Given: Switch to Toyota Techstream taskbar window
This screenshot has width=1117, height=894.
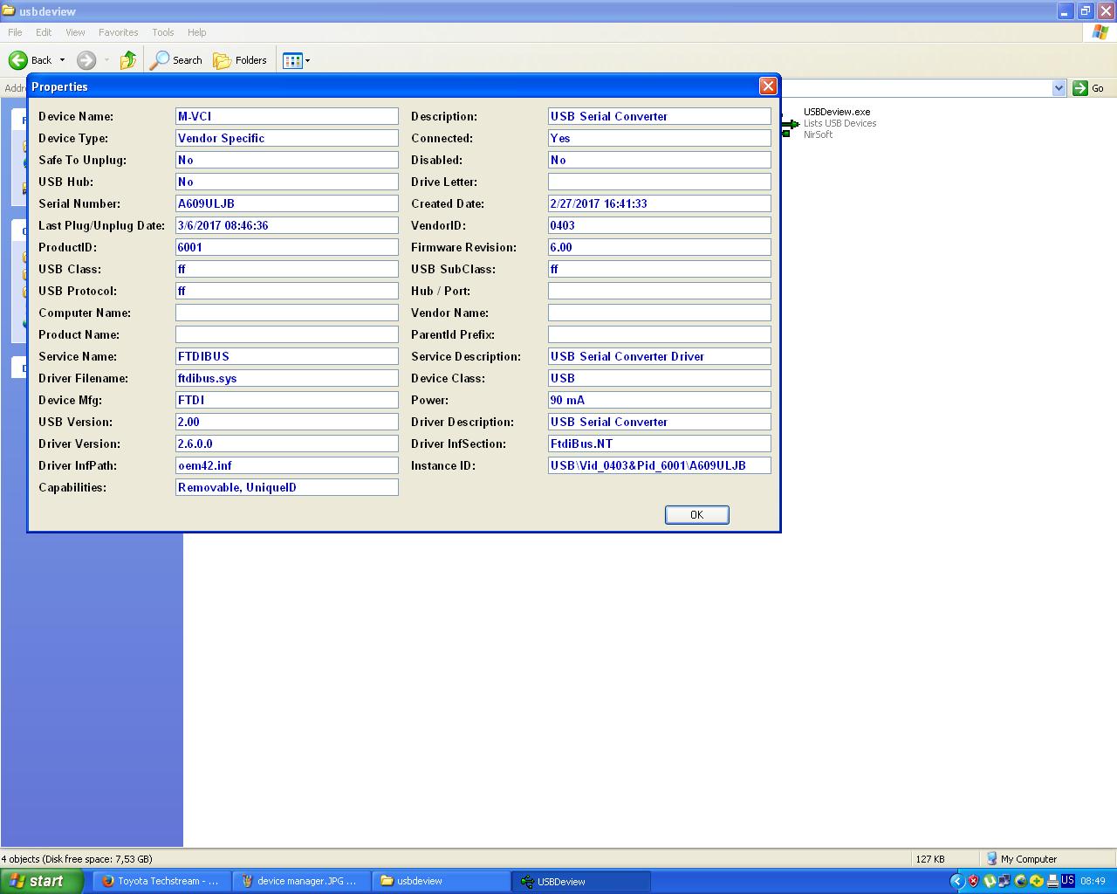Looking at the screenshot, I should point(161,881).
